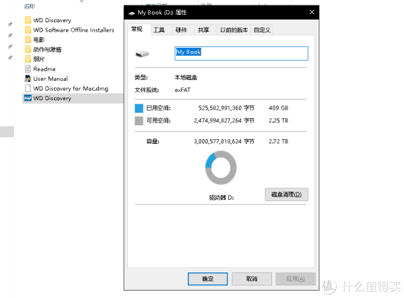Select the 以前的版本 tab
404x298 pixels.
coord(234,30)
